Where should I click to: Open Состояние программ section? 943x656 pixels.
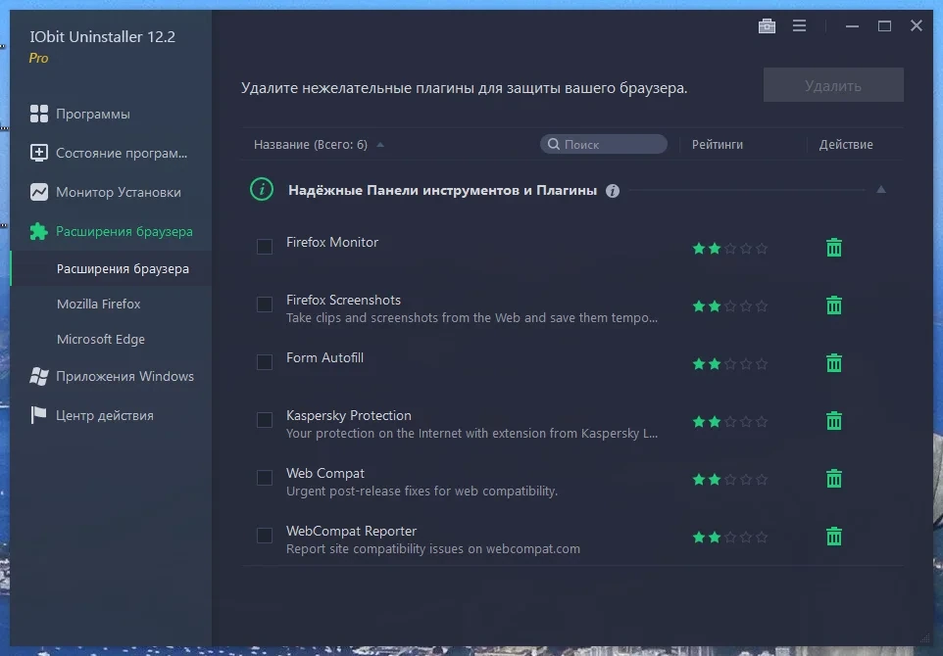coord(111,153)
